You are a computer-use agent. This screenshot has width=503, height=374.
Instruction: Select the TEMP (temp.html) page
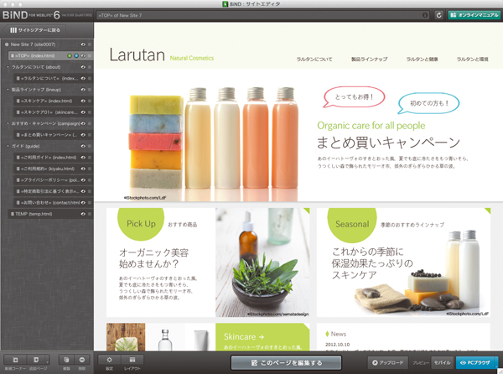tap(50, 214)
